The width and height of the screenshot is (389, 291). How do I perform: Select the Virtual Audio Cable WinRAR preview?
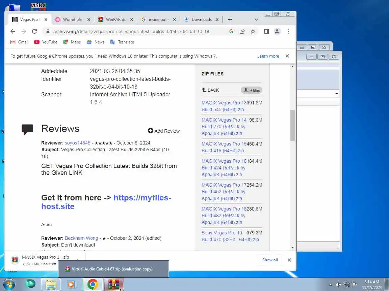point(113,269)
